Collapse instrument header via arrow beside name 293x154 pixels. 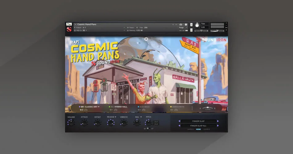[75, 24]
